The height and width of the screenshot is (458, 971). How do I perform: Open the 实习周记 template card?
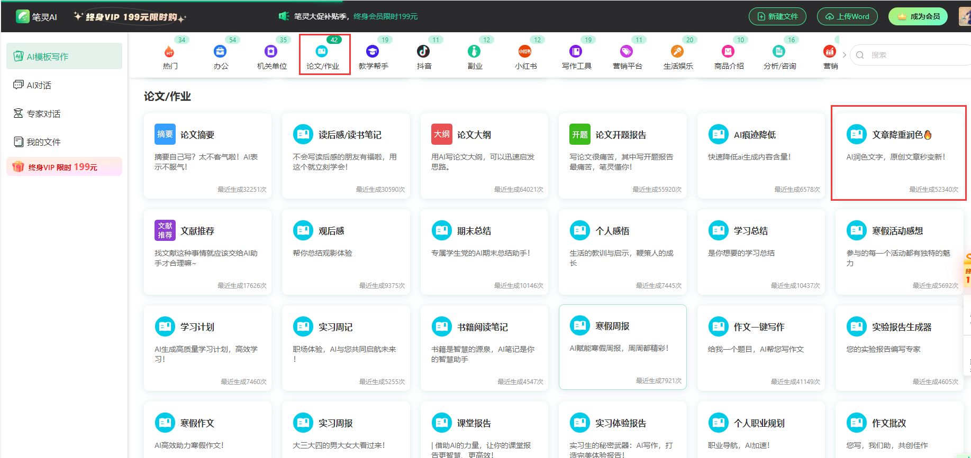(346, 348)
